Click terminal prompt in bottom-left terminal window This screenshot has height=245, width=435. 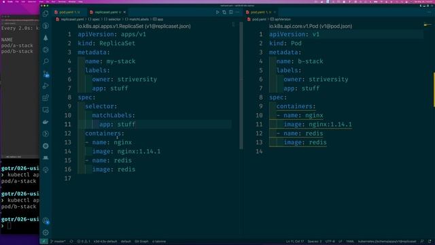9,226
